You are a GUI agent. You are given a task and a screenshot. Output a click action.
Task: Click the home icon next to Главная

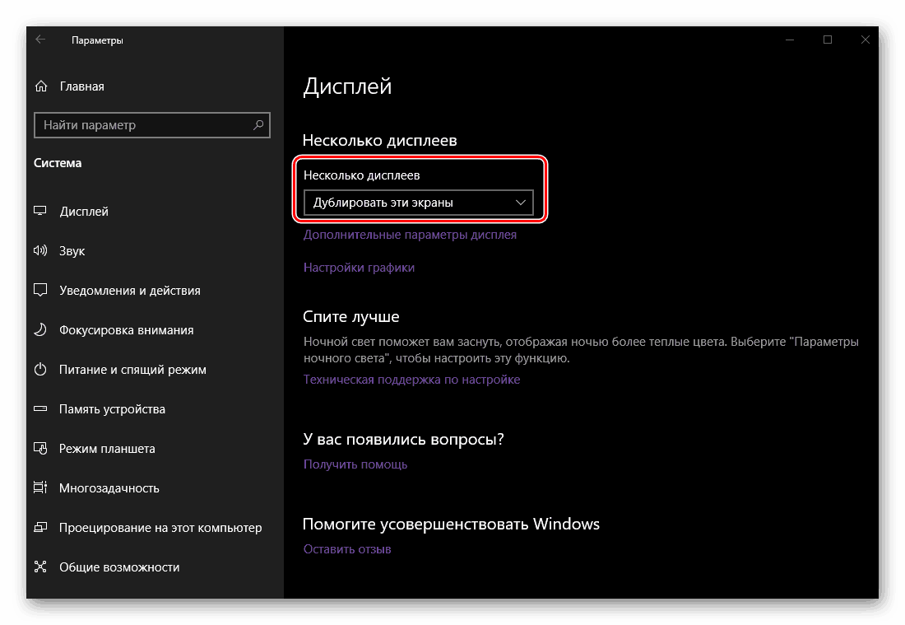[41, 86]
